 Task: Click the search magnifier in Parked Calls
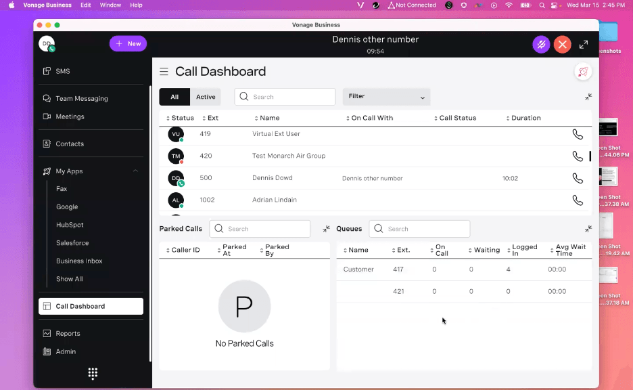tap(218, 229)
